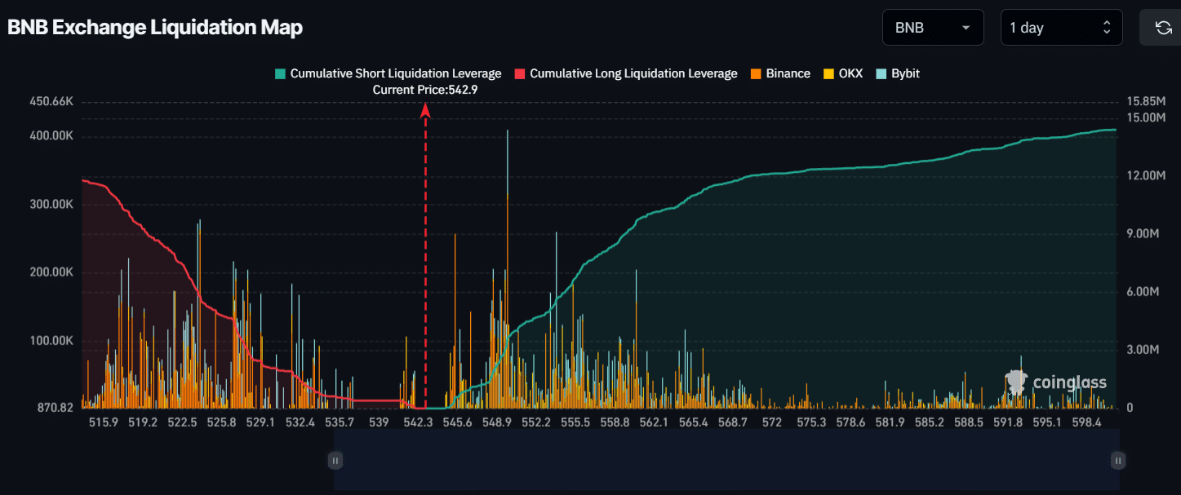Click the 591.8 price axis label
Image resolution: width=1181 pixels, height=495 pixels.
point(1008,422)
